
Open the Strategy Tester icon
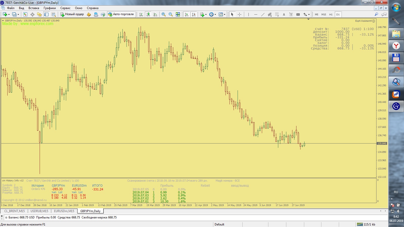pyautogui.click(x=54, y=14)
